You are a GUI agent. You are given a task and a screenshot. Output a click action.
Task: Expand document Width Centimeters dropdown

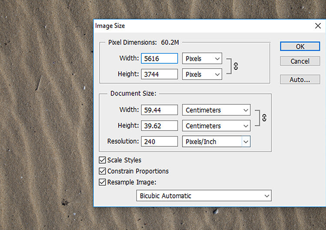pos(216,110)
